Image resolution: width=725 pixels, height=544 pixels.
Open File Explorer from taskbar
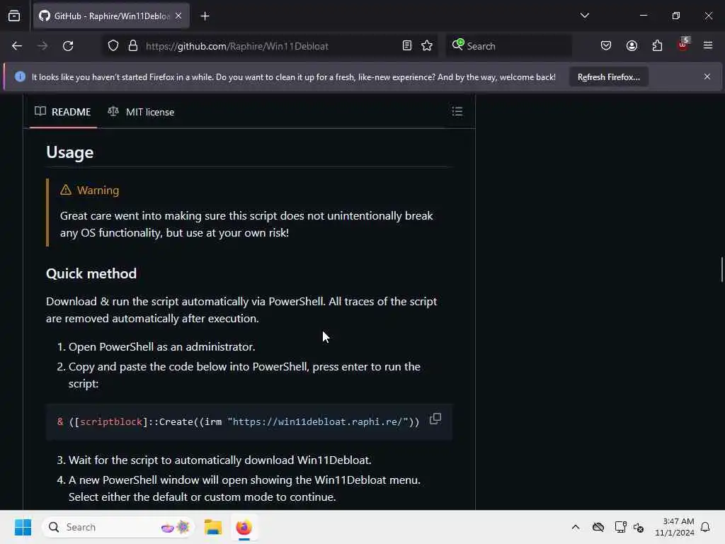213,527
